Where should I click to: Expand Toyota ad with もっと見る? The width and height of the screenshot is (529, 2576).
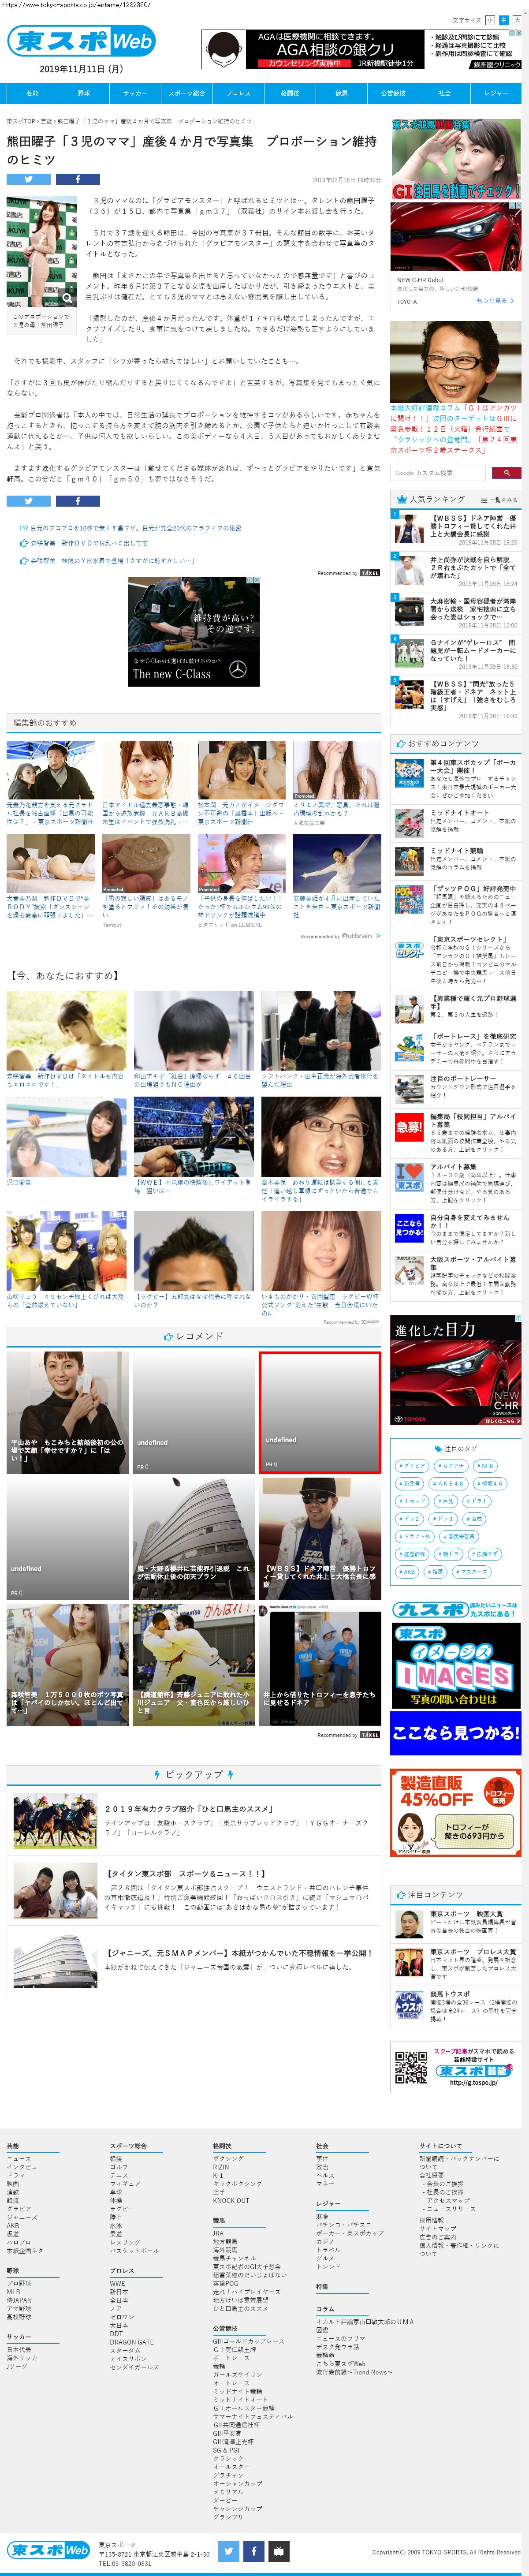pos(491,300)
